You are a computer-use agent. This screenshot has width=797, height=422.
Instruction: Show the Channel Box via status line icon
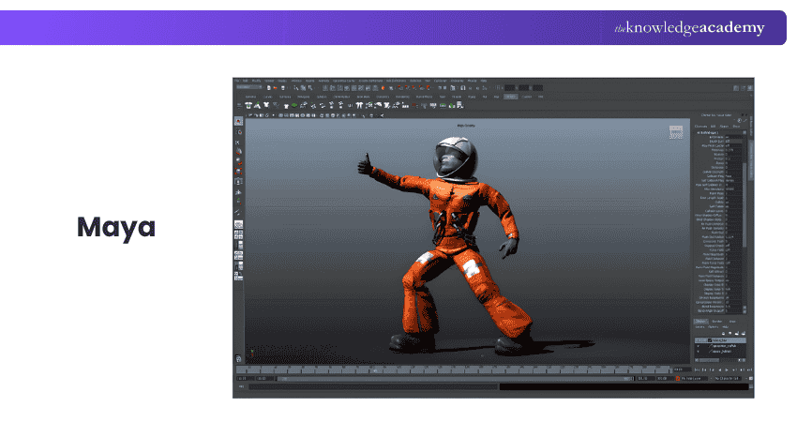[750, 88]
